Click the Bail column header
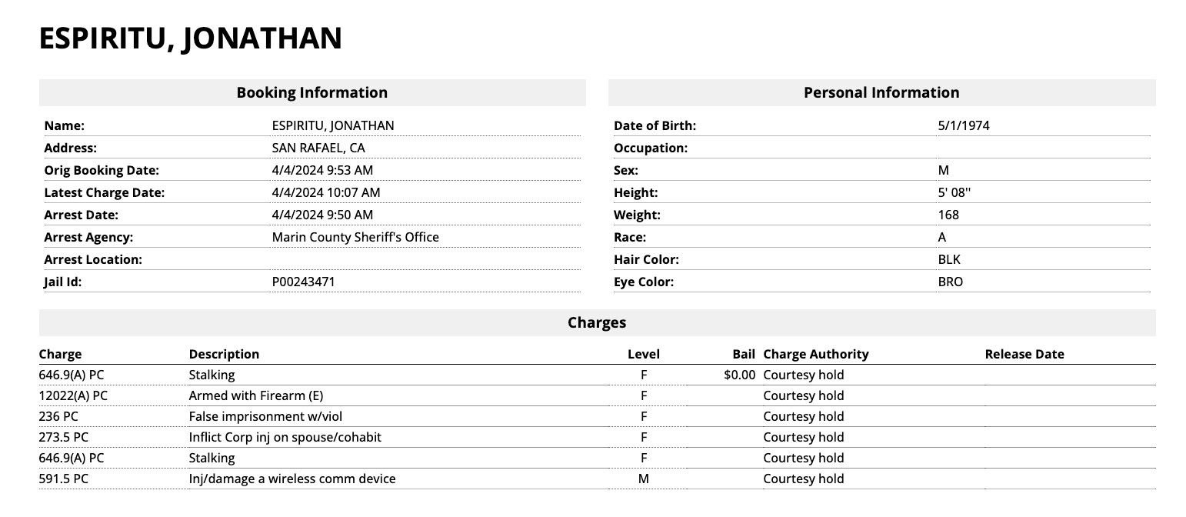Screen dimensions: 1186x517 [744, 354]
